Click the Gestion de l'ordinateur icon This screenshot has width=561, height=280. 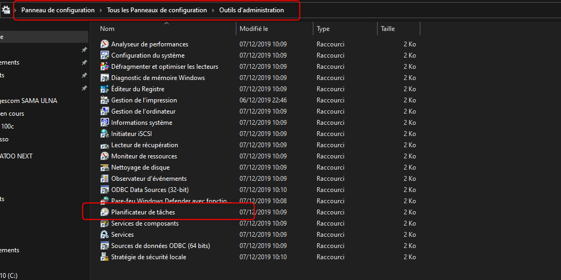104,111
